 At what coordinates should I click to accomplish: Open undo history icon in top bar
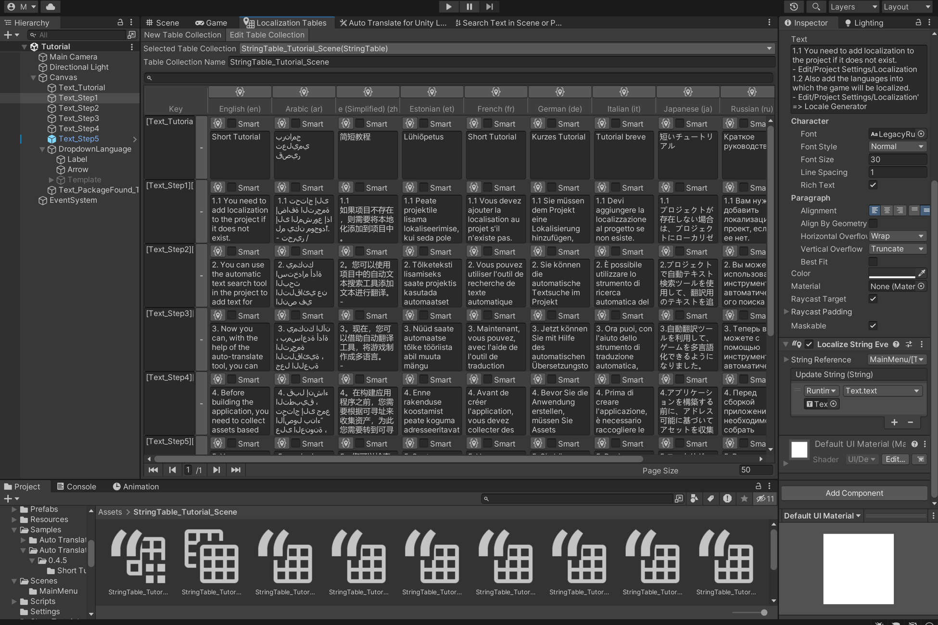(x=794, y=7)
